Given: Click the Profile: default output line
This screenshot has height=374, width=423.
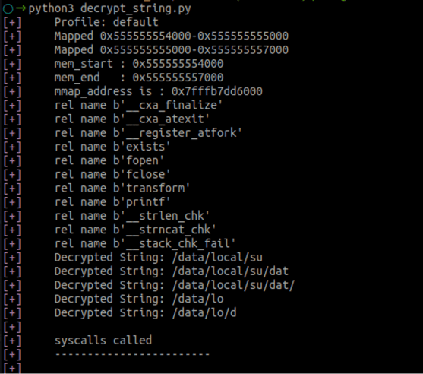Looking at the screenshot, I should 106,22.
